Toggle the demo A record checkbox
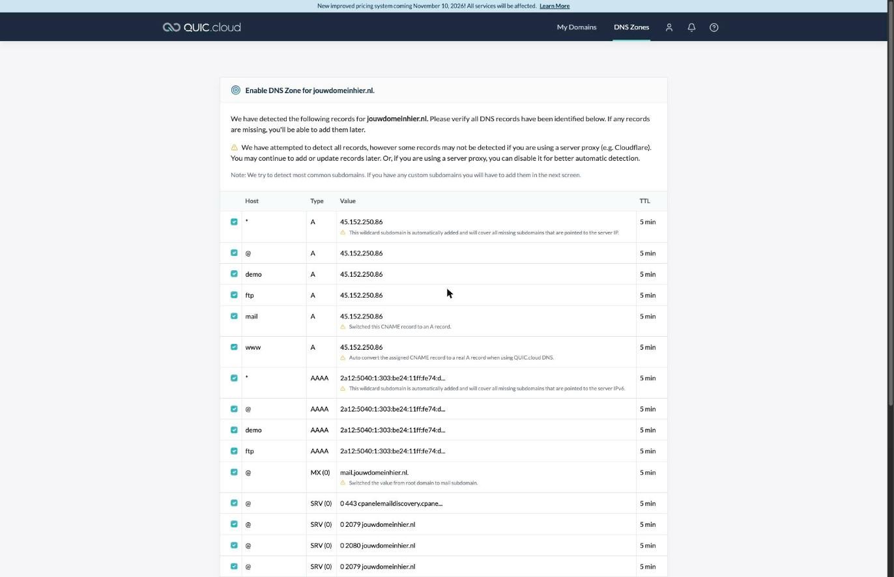The height and width of the screenshot is (577, 894). tap(234, 274)
